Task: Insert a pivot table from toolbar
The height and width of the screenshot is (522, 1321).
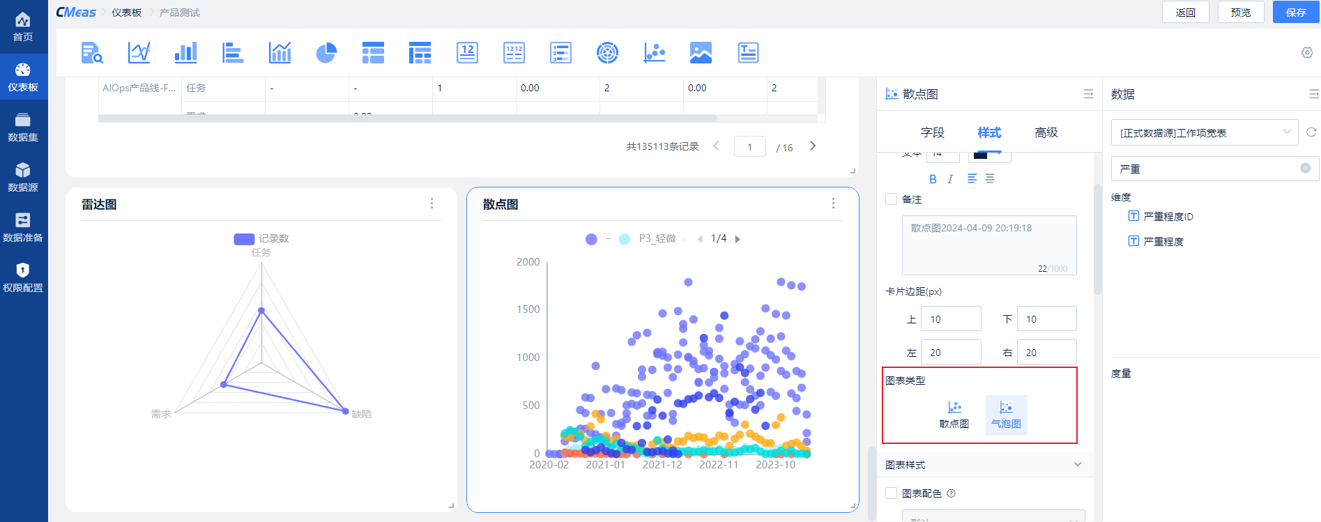Action: tap(420, 53)
